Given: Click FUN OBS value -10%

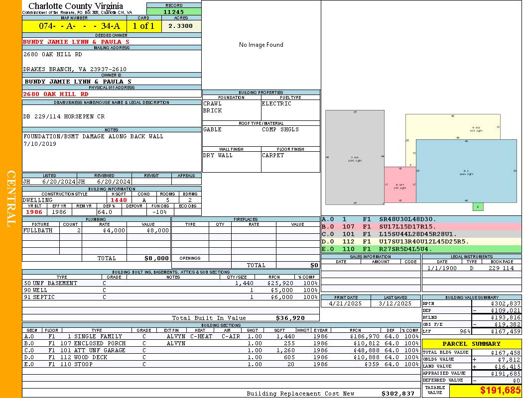Looking at the screenshot, I should pyautogui.click(x=159, y=212).
